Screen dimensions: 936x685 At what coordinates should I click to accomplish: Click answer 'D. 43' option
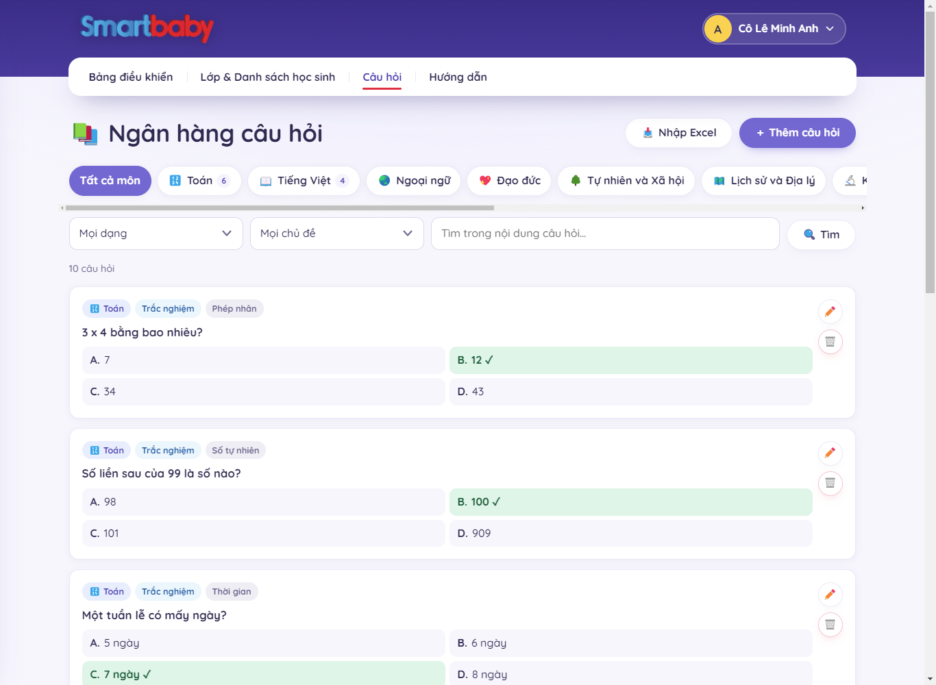click(x=631, y=392)
